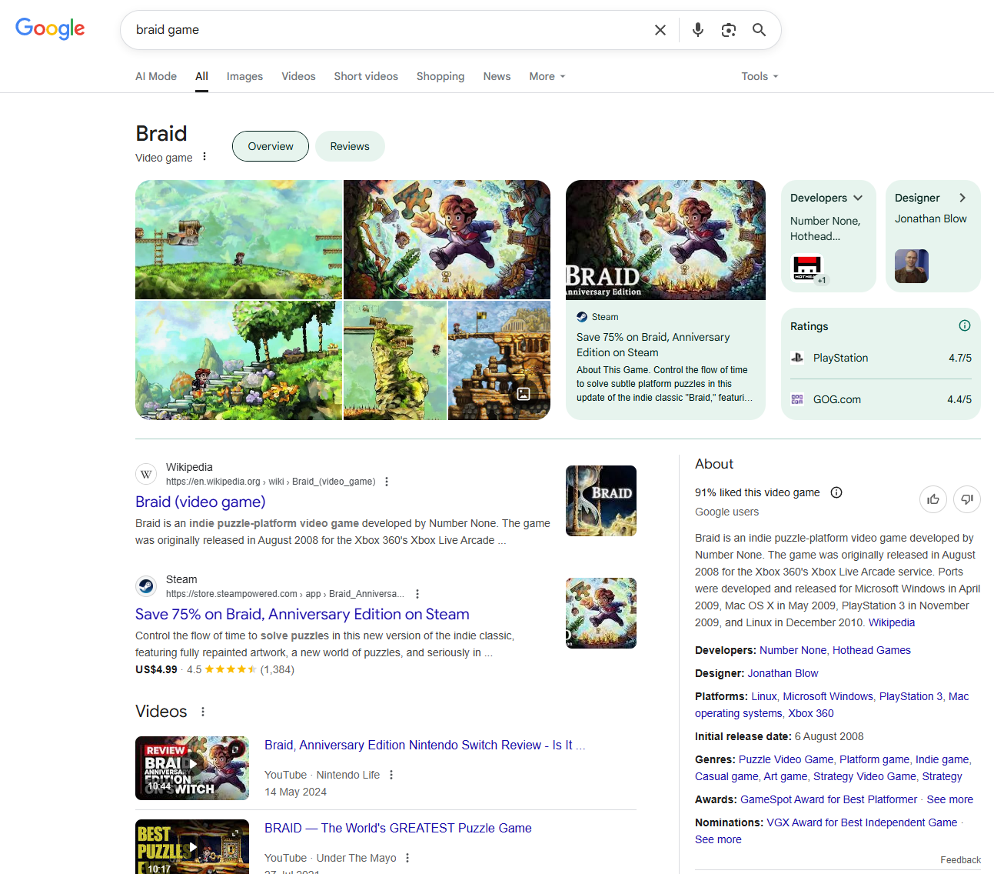Click into the search input field

pyautogui.click(x=388, y=30)
